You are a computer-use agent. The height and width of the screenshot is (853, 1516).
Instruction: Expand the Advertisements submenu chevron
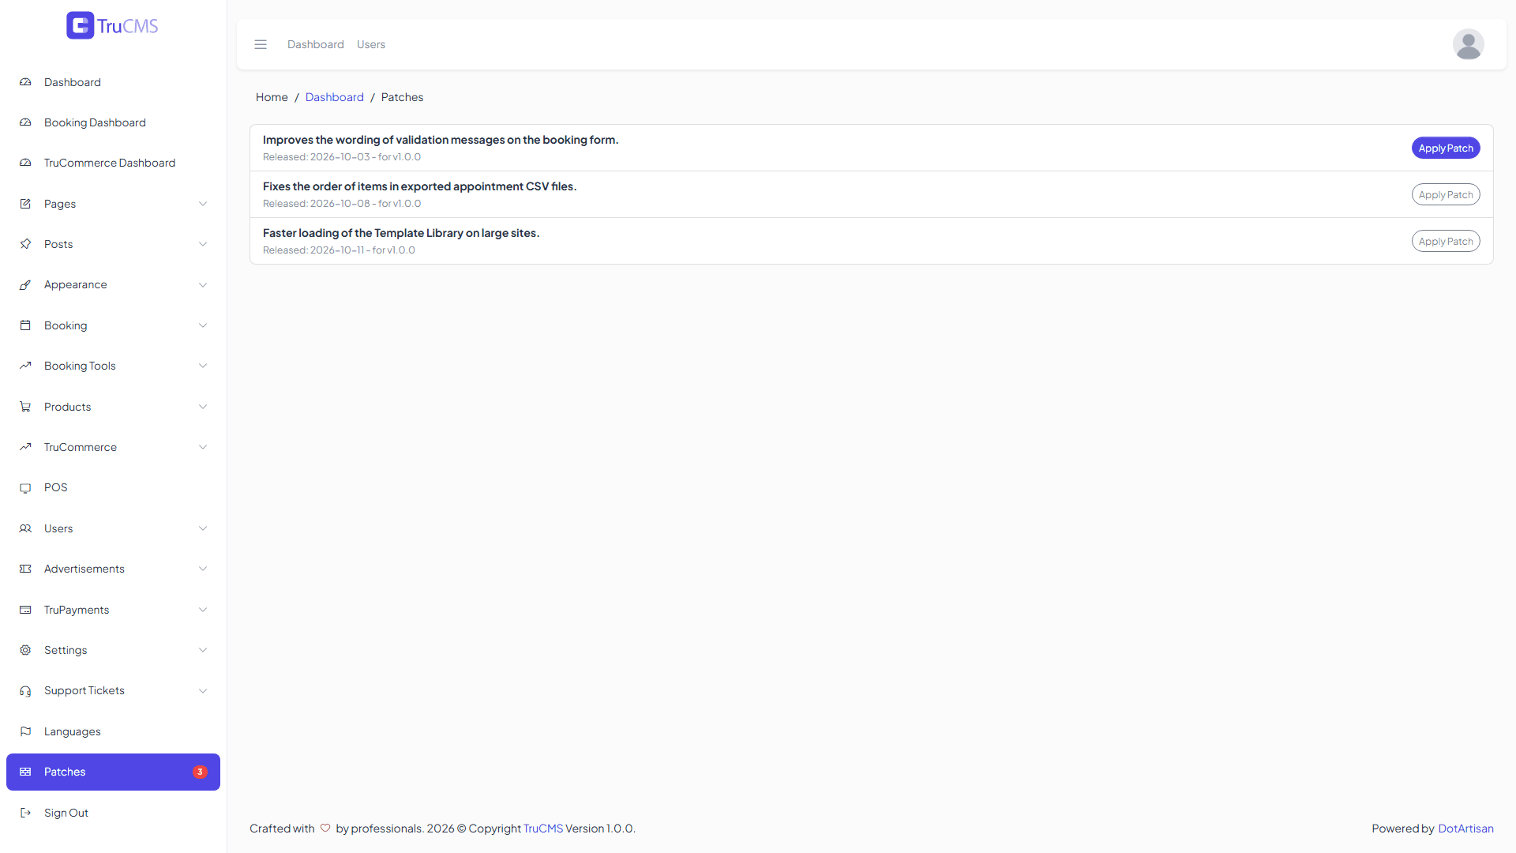[203, 569]
